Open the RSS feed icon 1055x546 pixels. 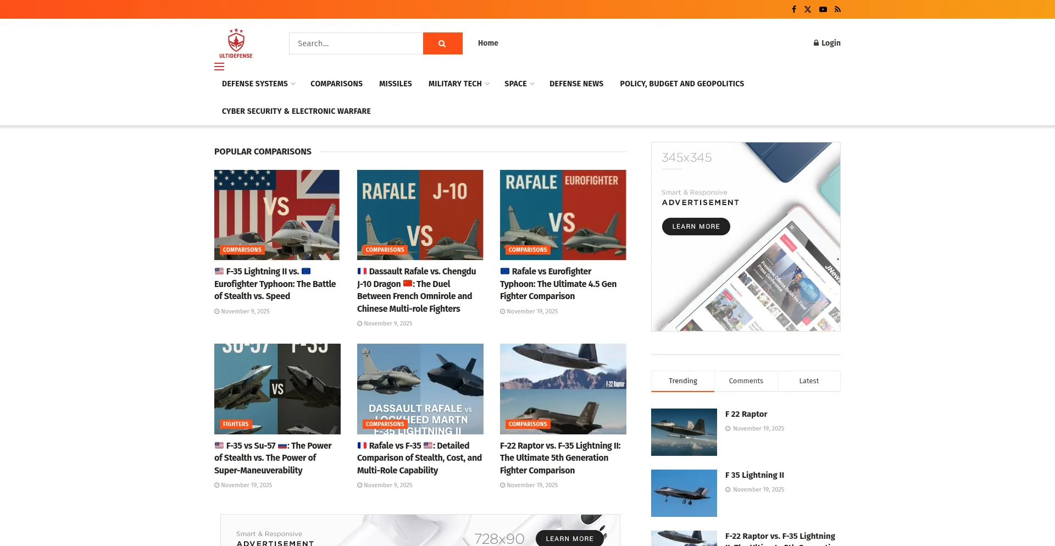click(837, 9)
